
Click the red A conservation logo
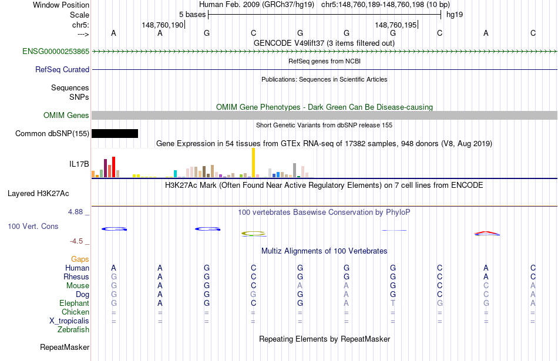(x=487, y=233)
